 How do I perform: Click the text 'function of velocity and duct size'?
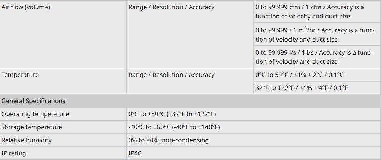click(303, 17)
